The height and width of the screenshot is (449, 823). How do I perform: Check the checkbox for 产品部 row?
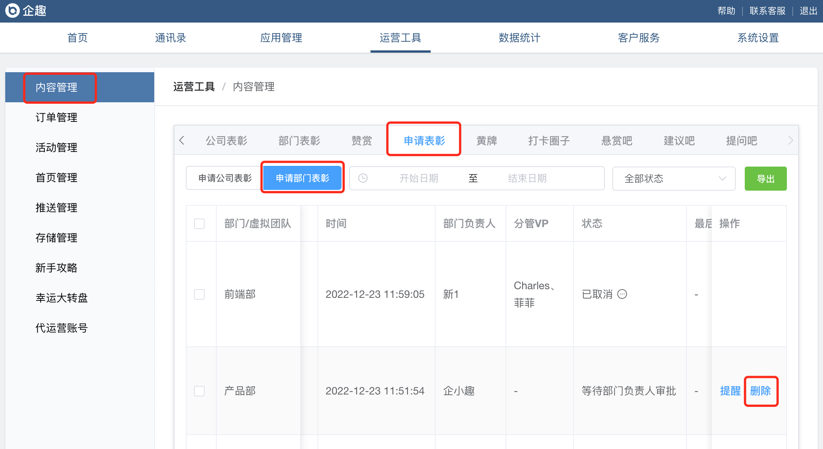(199, 391)
